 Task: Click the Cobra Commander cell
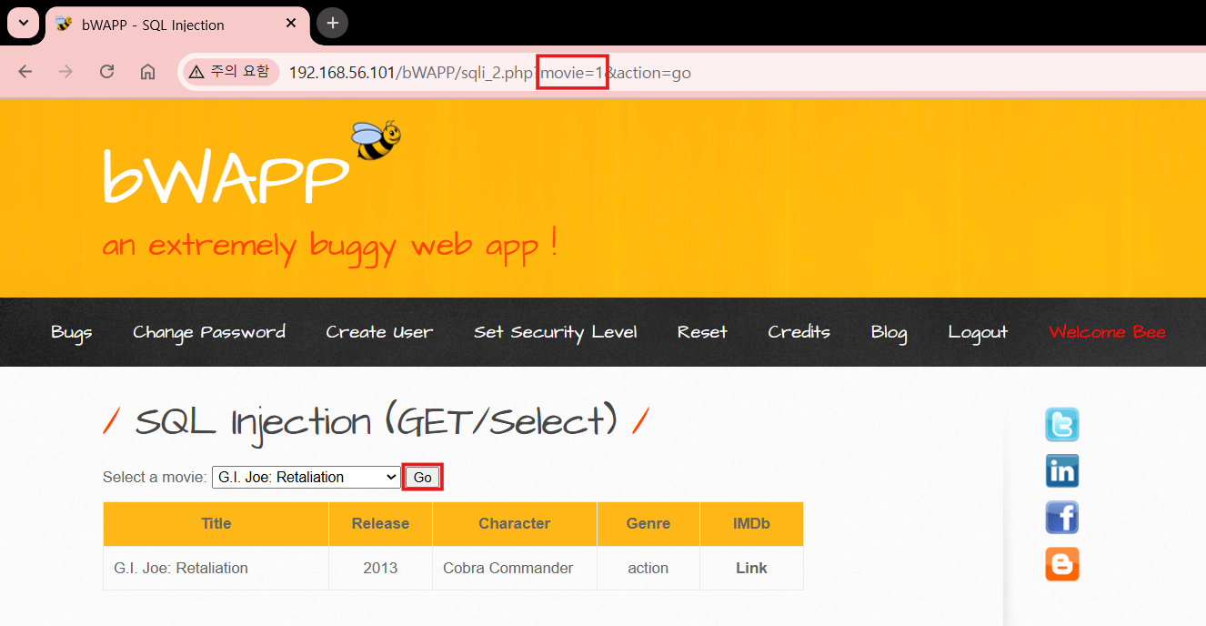515,568
